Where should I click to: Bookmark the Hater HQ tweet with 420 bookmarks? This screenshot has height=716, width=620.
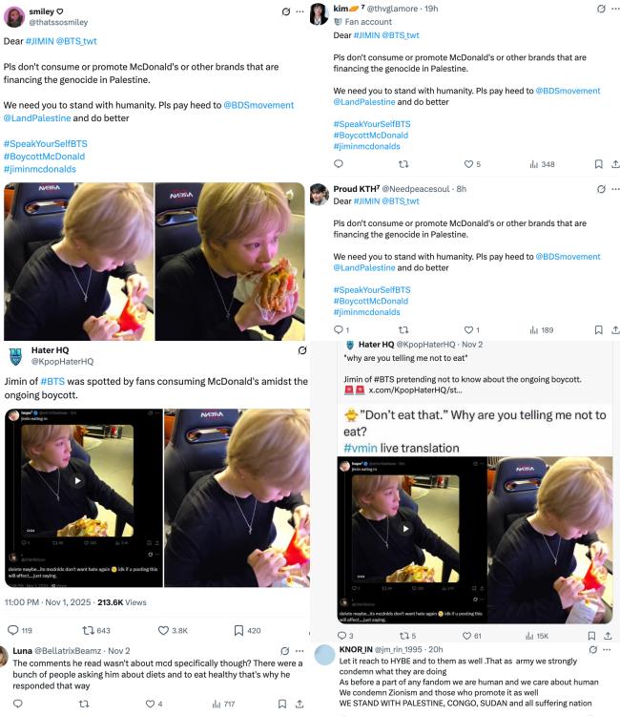(239, 630)
